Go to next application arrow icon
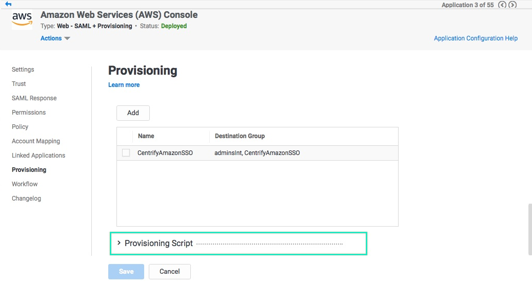The width and height of the screenshot is (532, 286). [x=513, y=5]
